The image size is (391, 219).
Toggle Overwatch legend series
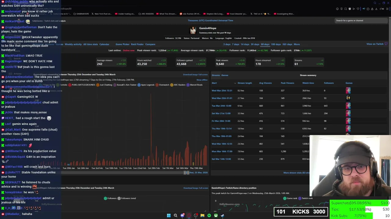(162, 85)
